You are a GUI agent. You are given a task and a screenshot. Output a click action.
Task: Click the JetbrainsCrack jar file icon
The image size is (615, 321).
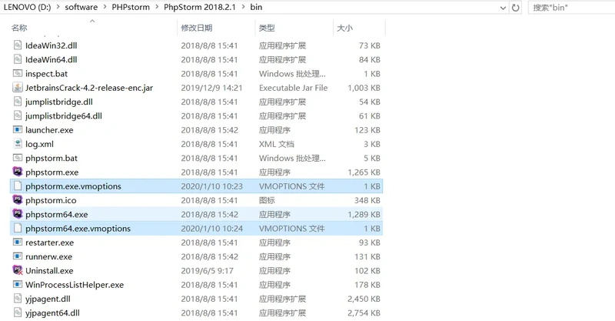(18, 88)
